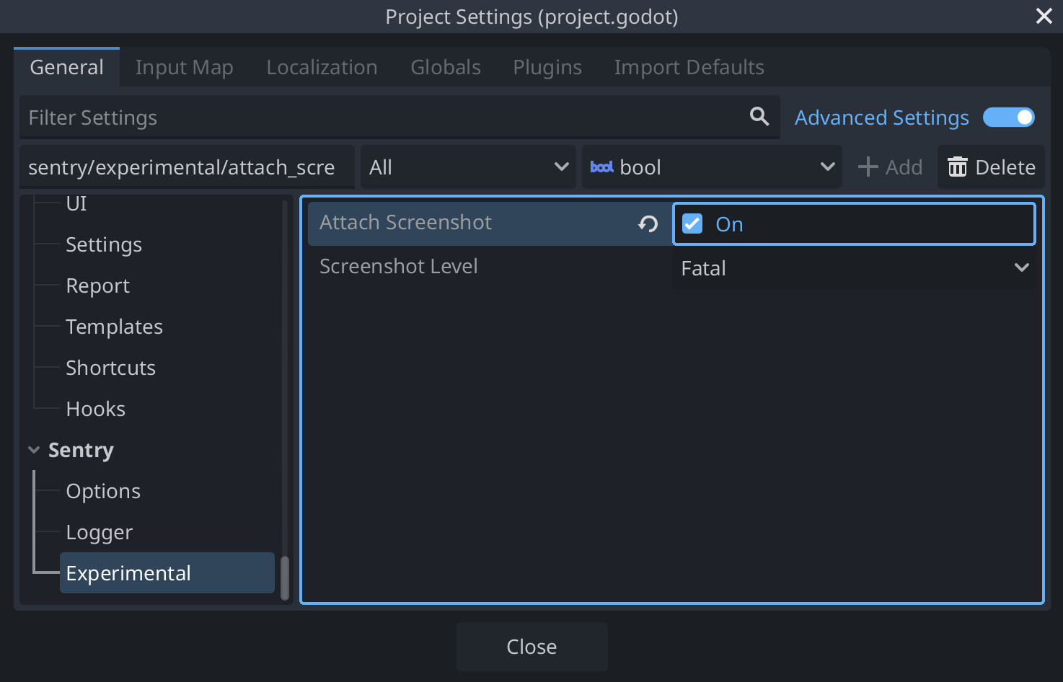1063x682 pixels.
Task: Close the dialog using the X icon
Action: 1044,16
